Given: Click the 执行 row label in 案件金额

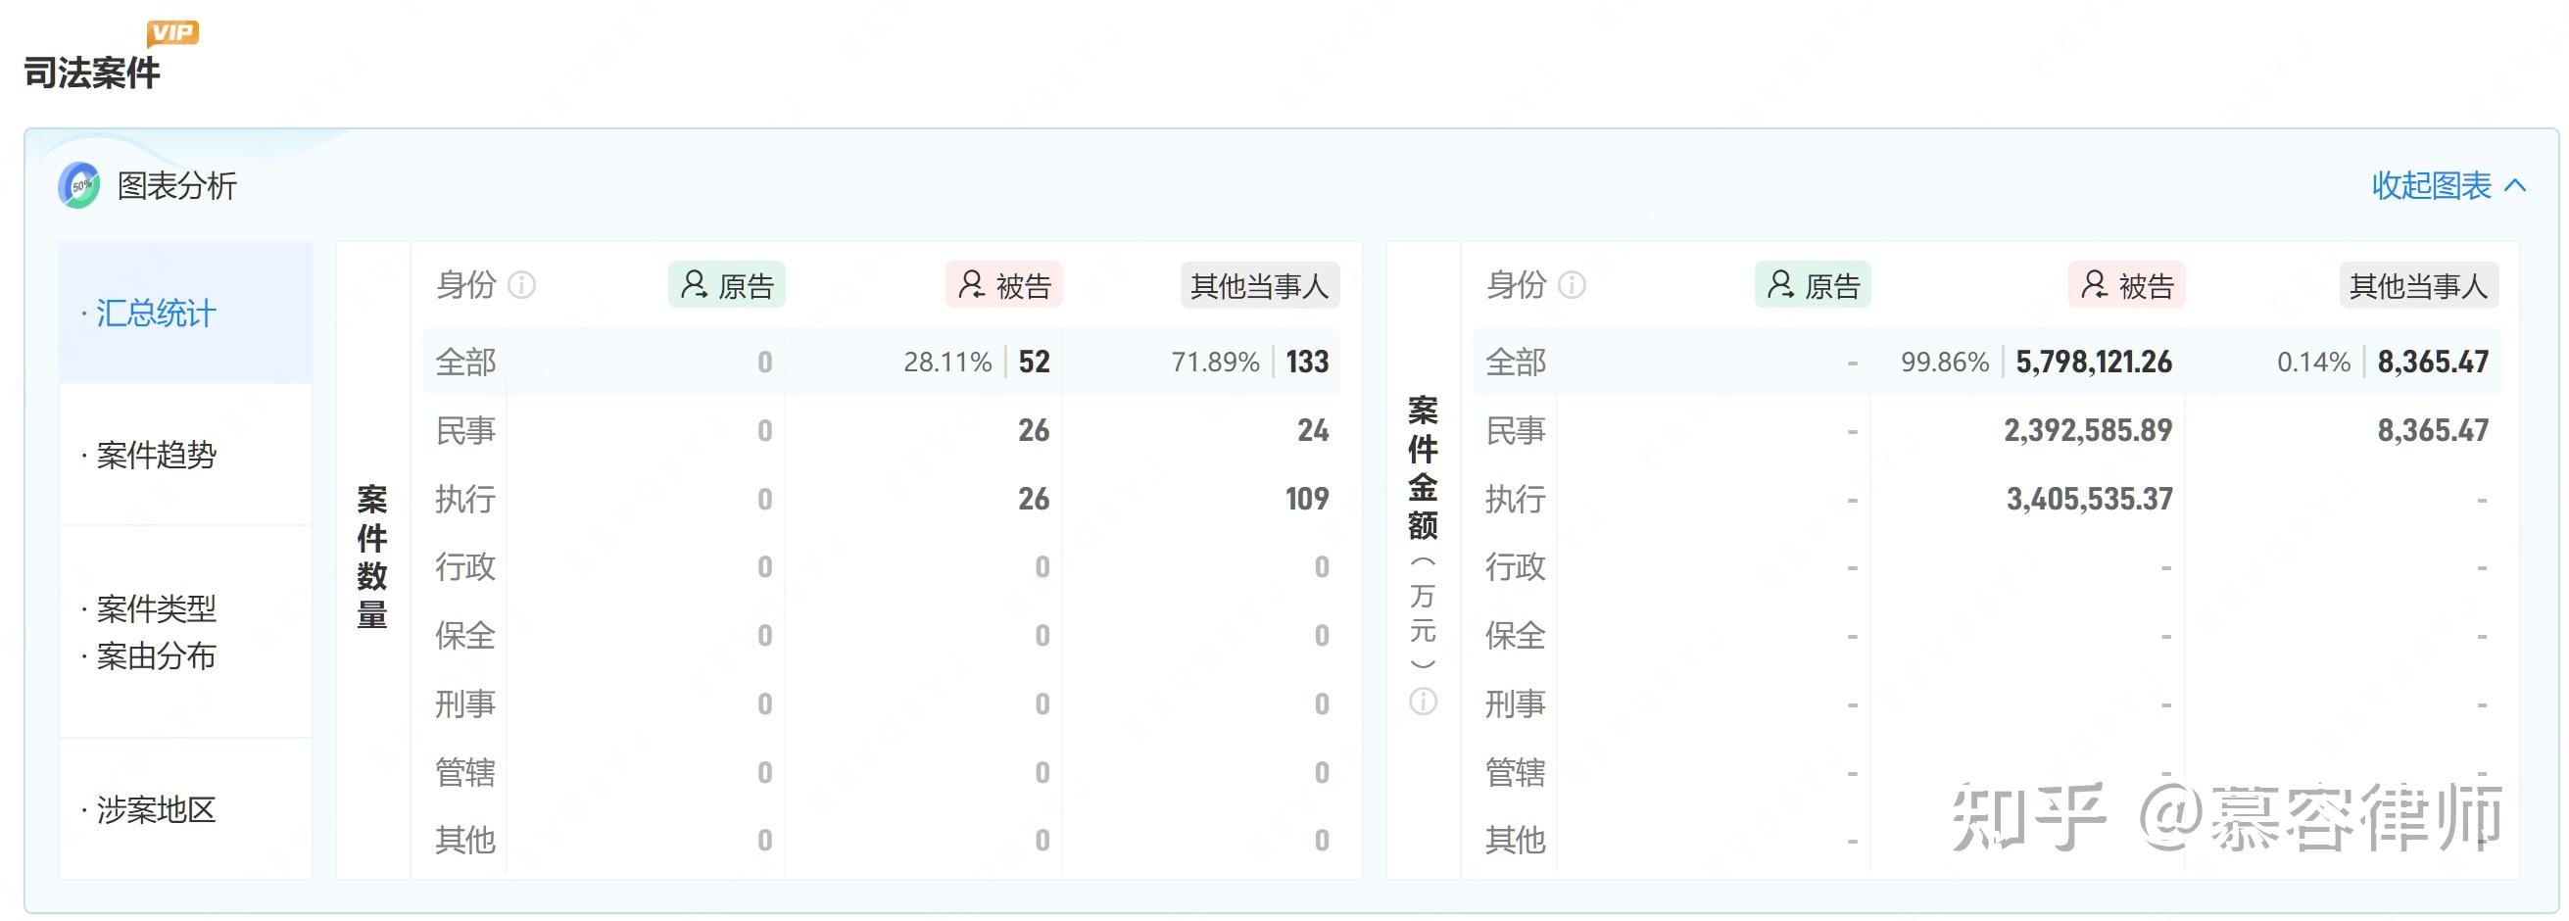Looking at the screenshot, I should pyautogui.click(x=1516, y=500).
